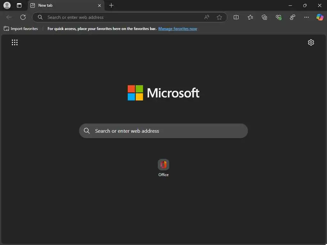Click magnifier icon in center search box
The width and height of the screenshot is (327, 245).
pyautogui.click(x=87, y=131)
